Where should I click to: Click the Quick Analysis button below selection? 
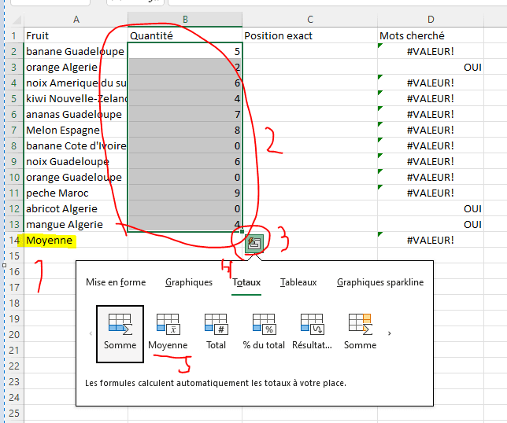click(254, 244)
